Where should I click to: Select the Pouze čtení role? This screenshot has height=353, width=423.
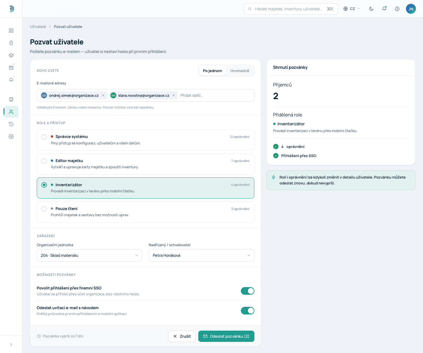pyautogui.click(x=145, y=212)
